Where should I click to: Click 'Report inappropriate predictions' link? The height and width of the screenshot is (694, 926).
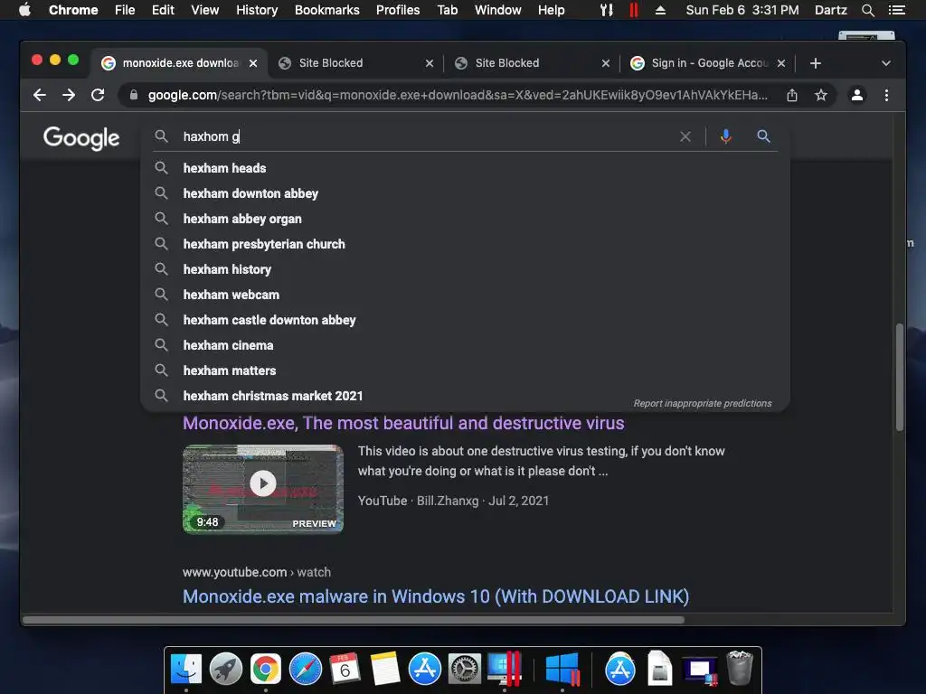pos(702,404)
